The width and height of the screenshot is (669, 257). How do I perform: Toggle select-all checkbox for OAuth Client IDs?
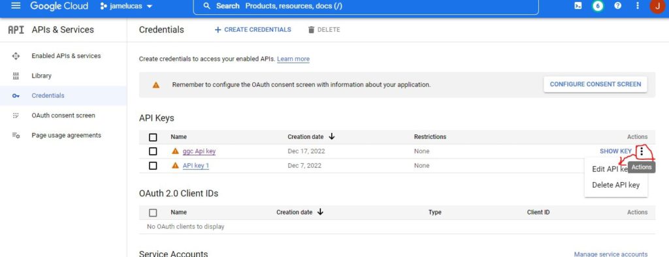(153, 213)
